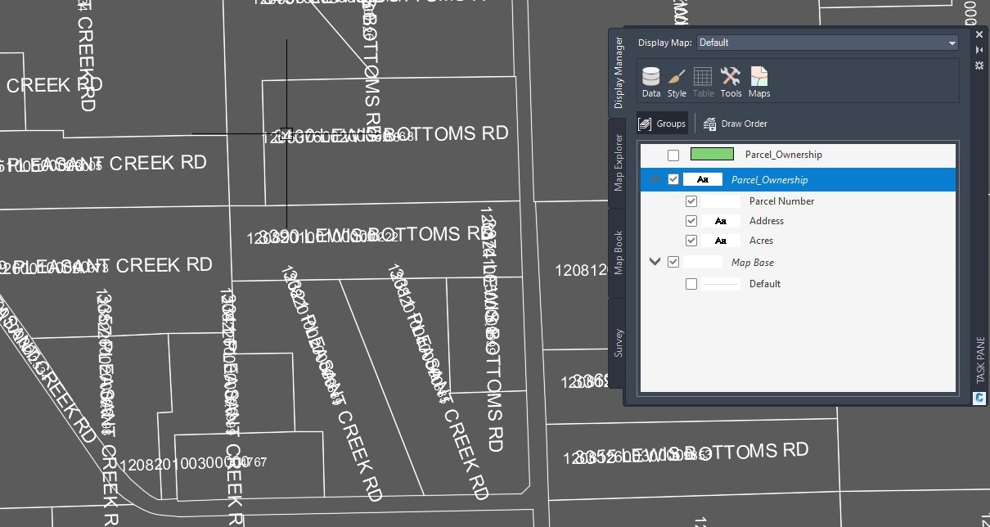Screen dimensions: 990x527
Task: Click the Task Pane auto-hide pin icon
Action: (979, 50)
